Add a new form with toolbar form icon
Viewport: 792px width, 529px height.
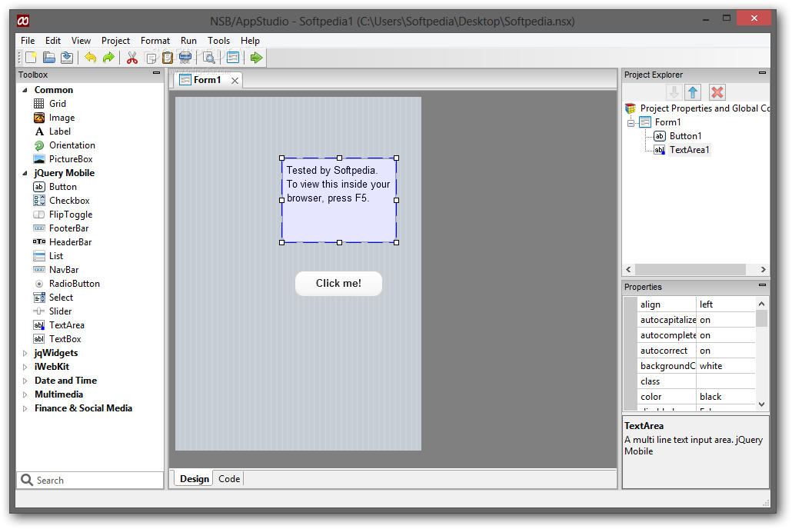tap(233, 58)
